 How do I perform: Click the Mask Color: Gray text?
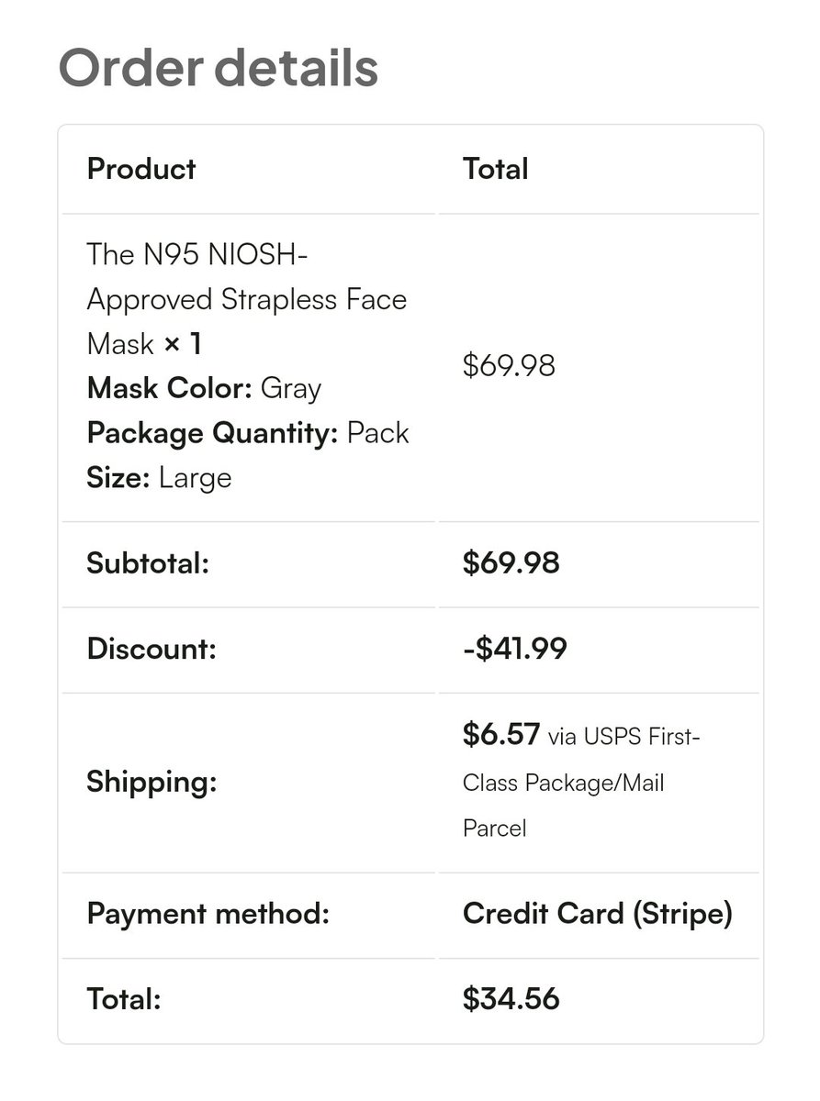pos(204,388)
